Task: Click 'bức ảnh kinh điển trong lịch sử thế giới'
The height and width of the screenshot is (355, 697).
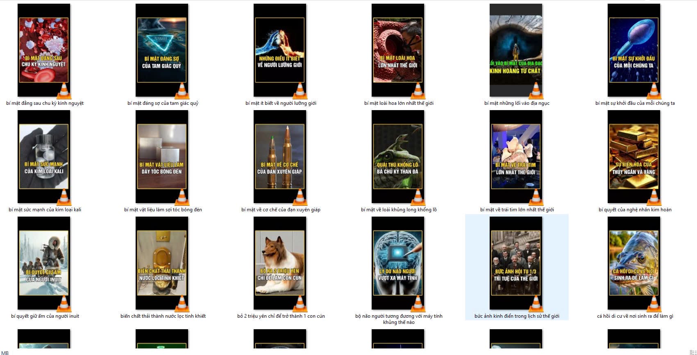Action: pyautogui.click(x=517, y=316)
